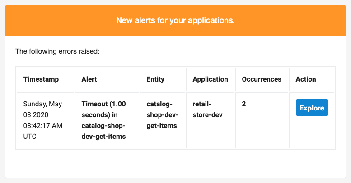Select the Occurrences column header
The width and height of the screenshot is (351, 183).
[262, 79]
